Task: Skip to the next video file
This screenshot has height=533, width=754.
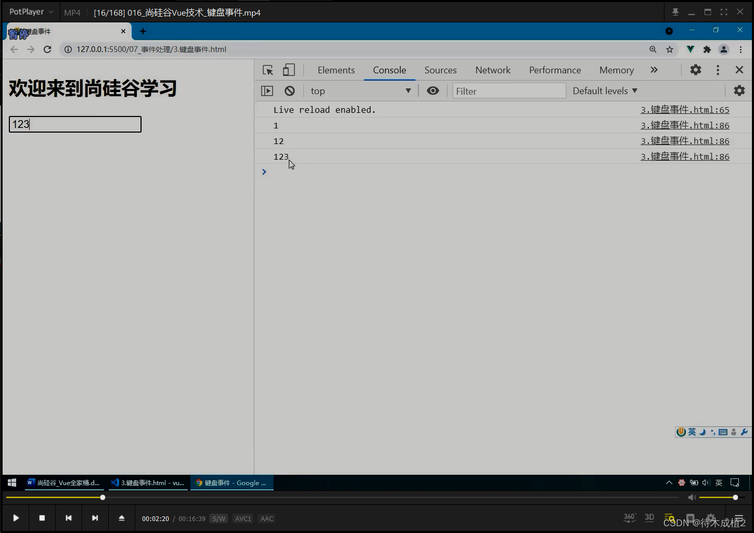Action: [95, 518]
